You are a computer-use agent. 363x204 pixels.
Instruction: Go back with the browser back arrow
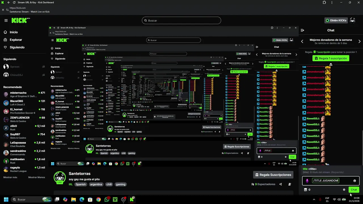[9, 3]
